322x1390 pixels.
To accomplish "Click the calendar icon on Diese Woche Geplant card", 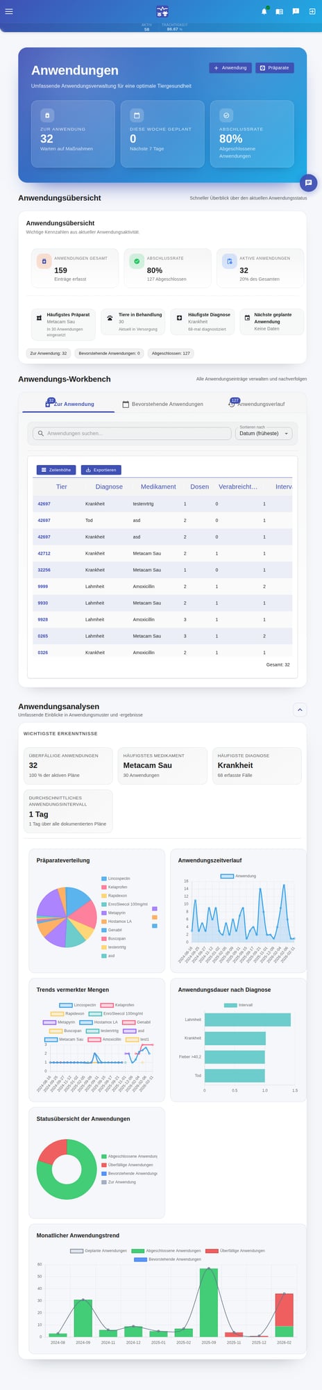I will (137, 115).
